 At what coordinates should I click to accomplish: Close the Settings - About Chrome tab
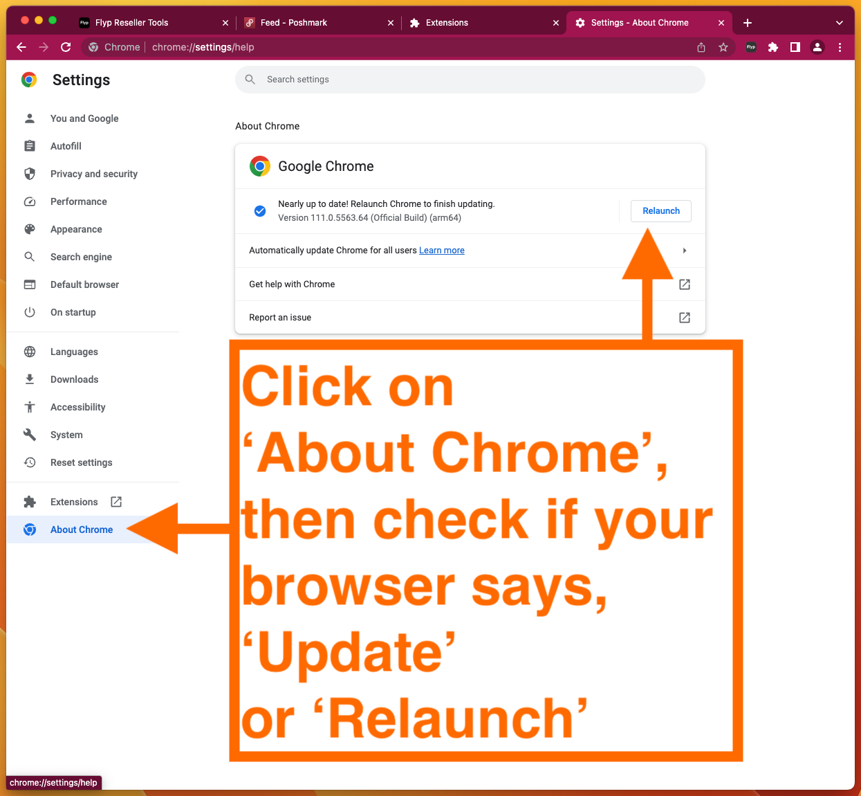point(721,23)
